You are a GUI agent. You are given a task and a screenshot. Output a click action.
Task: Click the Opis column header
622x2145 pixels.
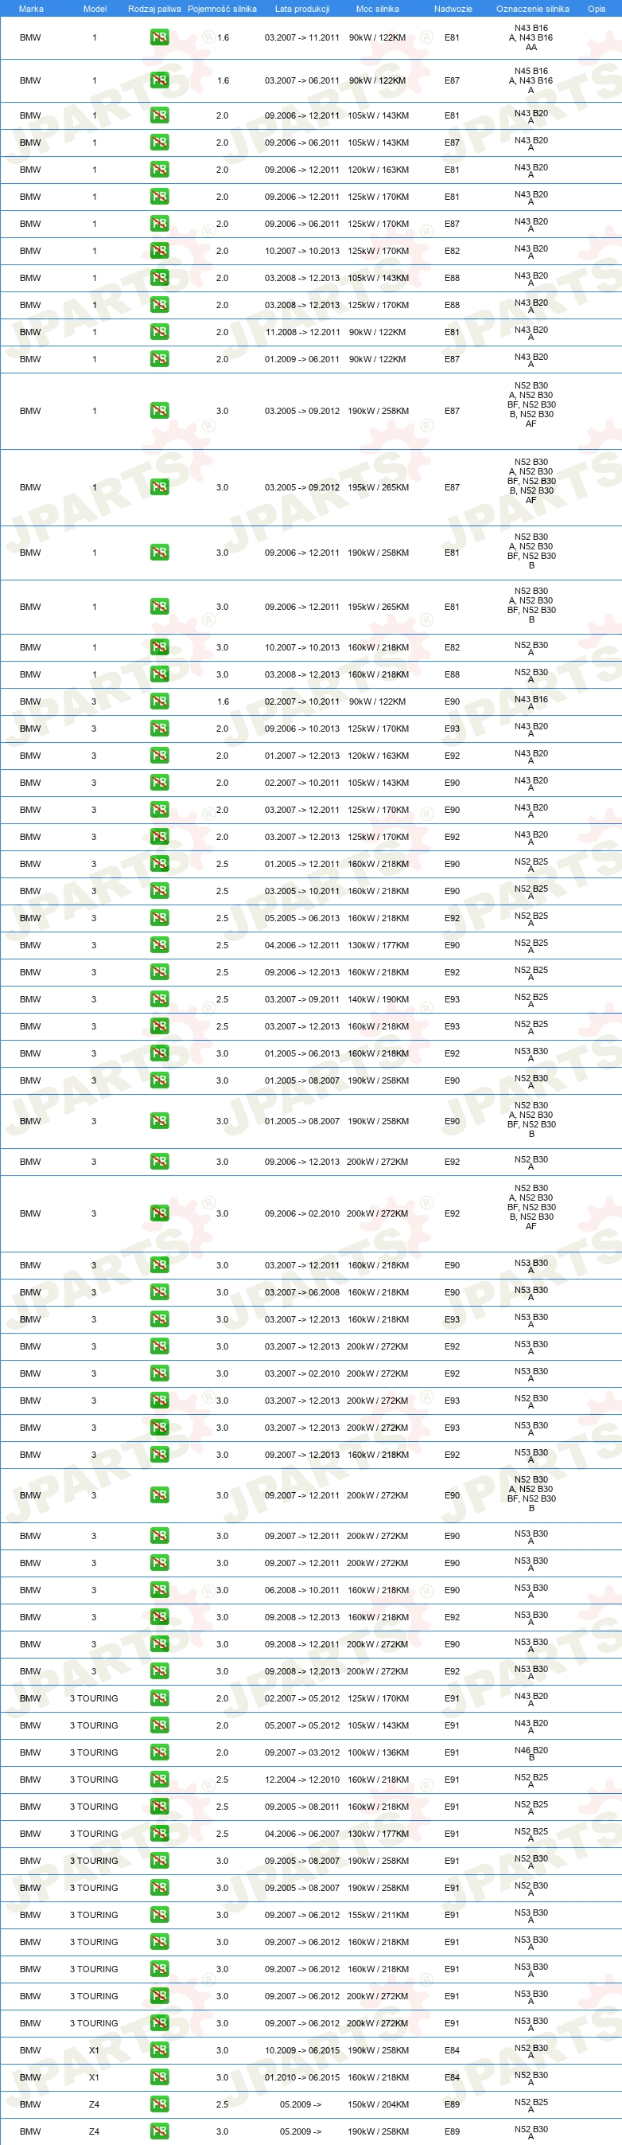point(597,10)
